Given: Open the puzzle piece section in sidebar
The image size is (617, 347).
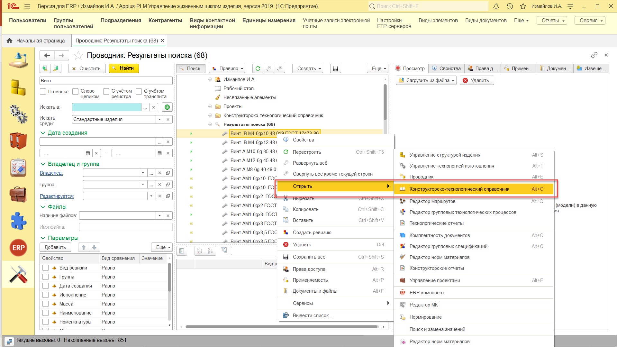Looking at the screenshot, I should click(18, 221).
